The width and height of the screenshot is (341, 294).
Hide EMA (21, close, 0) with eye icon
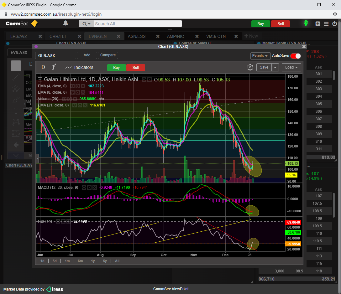coord(75,106)
